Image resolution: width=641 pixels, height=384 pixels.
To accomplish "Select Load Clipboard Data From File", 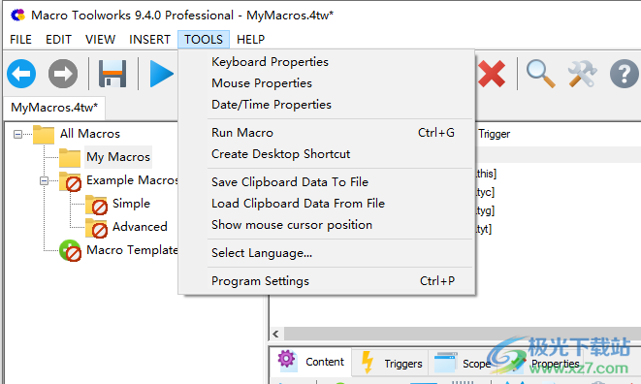I will (327, 204).
